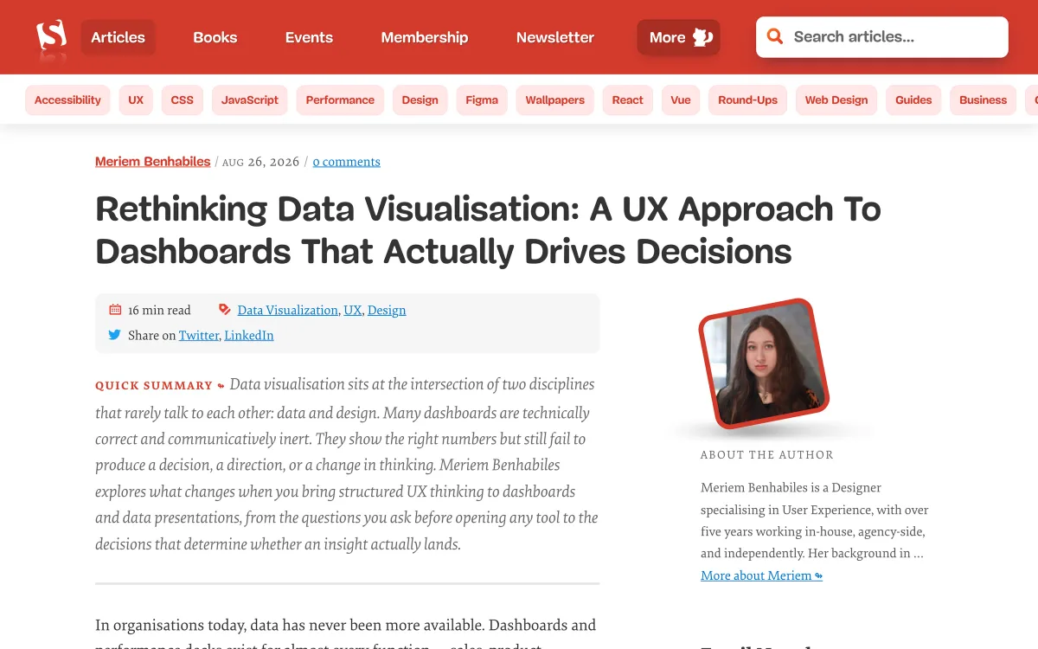This screenshot has width=1038, height=649.
Task: Click the search magnifier icon
Action: [775, 36]
